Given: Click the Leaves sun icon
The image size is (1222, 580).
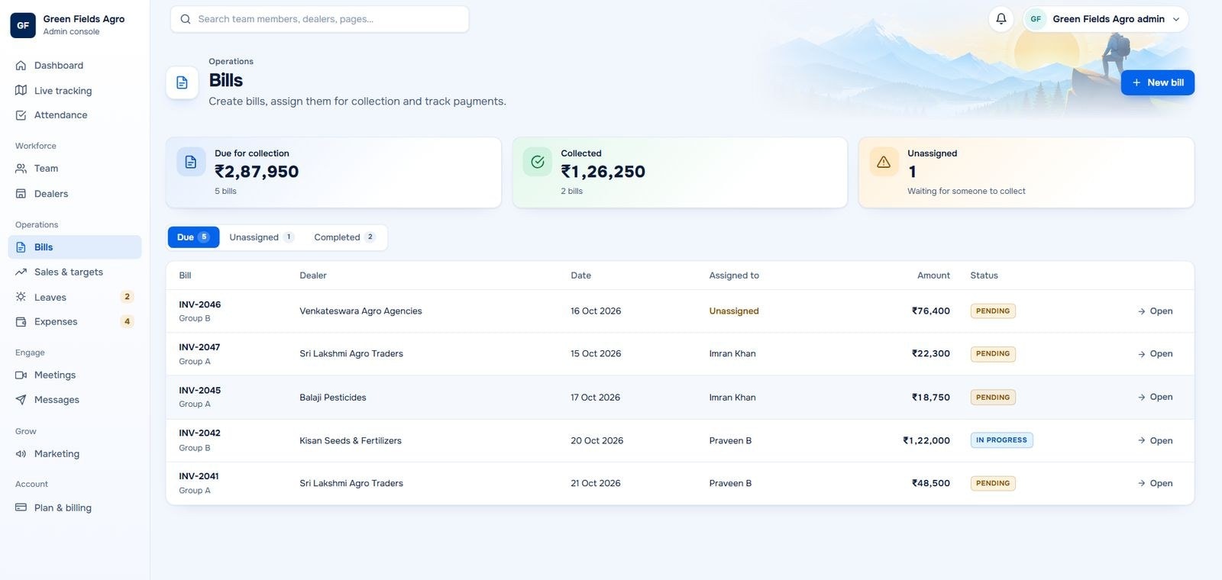Looking at the screenshot, I should click(21, 297).
